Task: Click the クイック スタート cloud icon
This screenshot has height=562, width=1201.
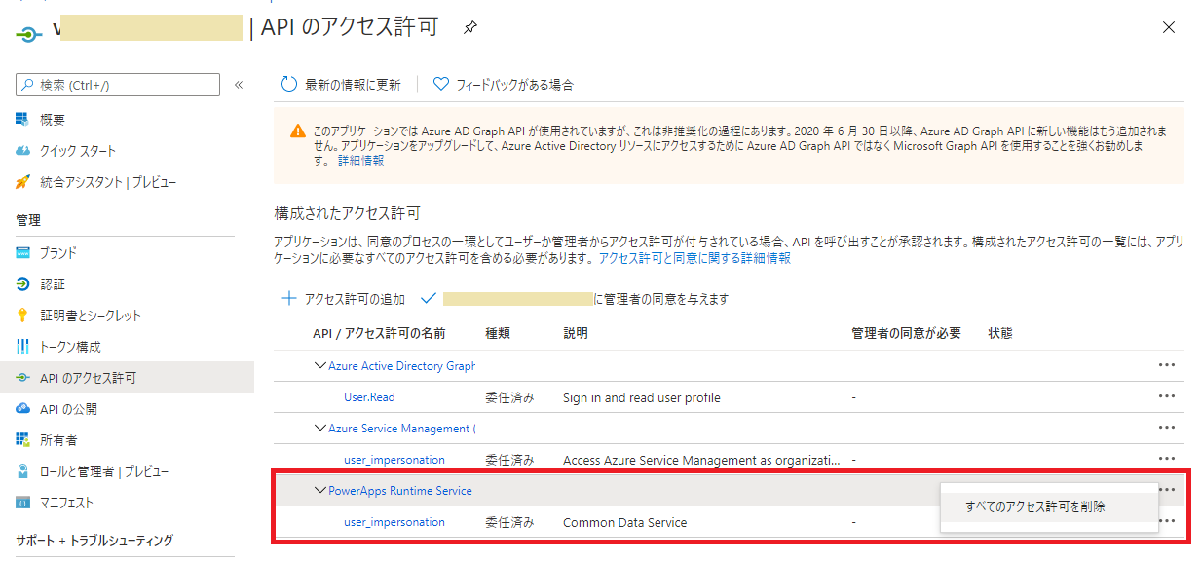Action: 22,151
